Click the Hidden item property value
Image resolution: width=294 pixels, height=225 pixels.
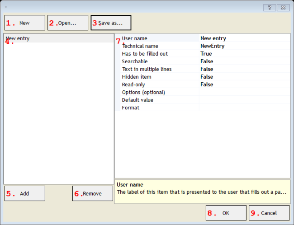pos(244,77)
